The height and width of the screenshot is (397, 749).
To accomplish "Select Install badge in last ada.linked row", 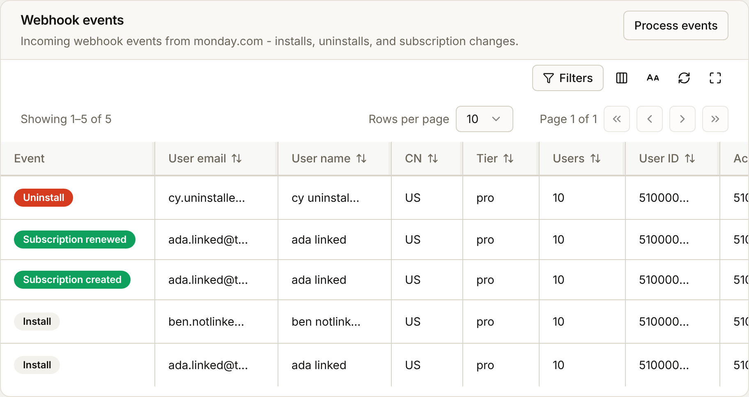I will pyautogui.click(x=37, y=365).
